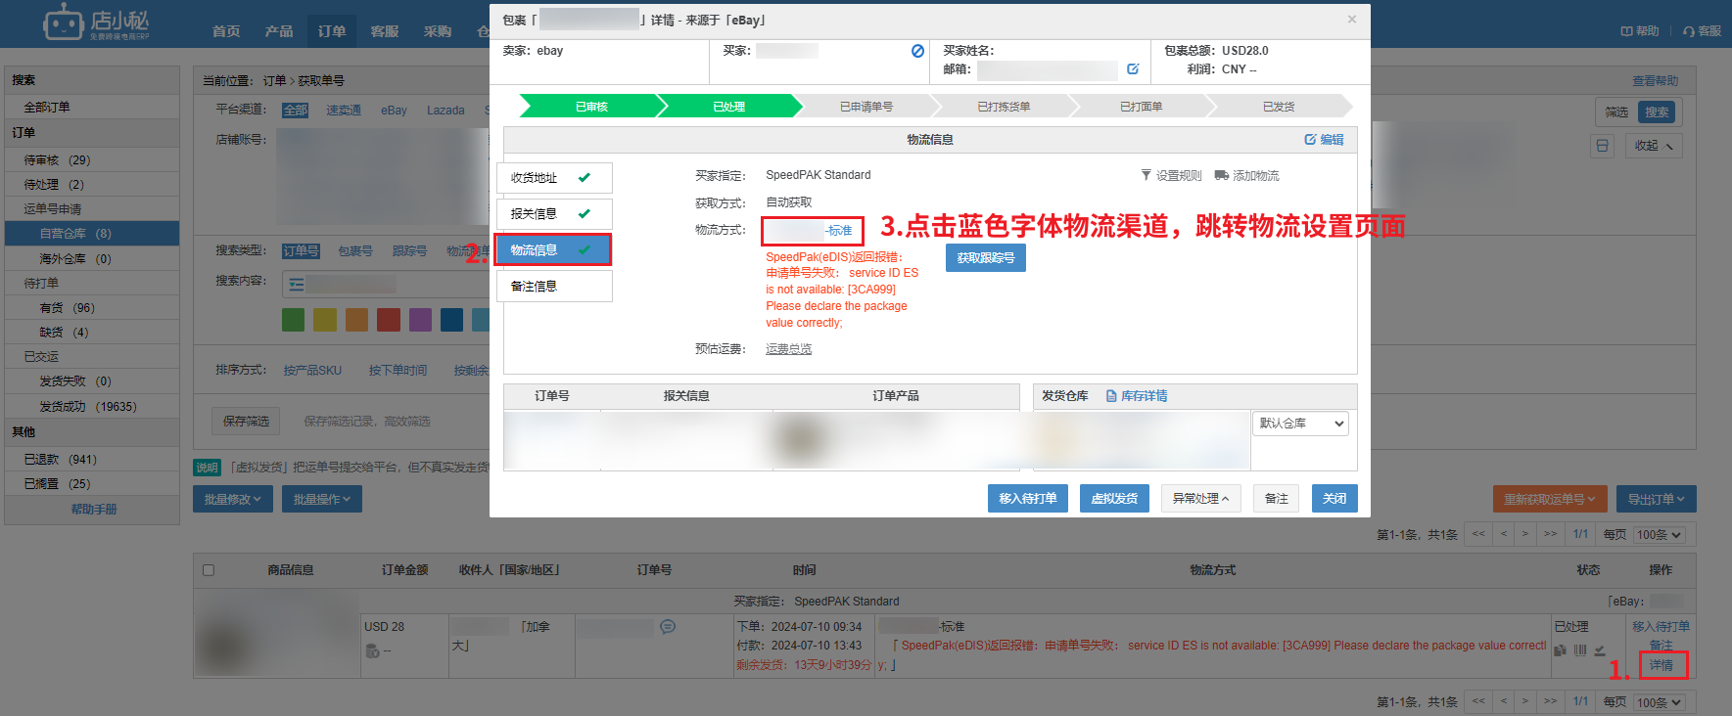This screenshot has width=1732, height=716.
Task: Open the 100条 page-size select above the table
Action: [x=1660, y=535]
